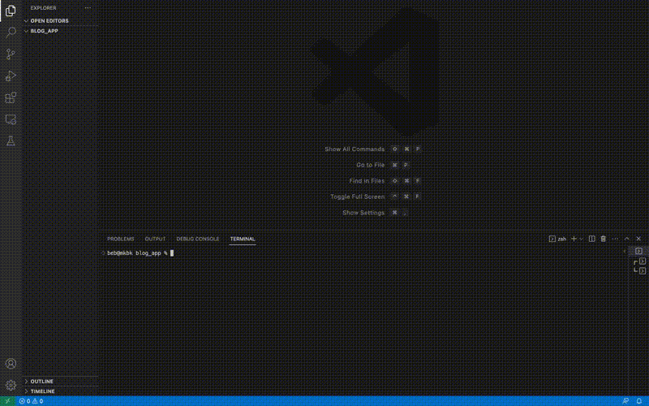The image size is (649, 406).
Task: Open the Search view icon
Action: point(11,32)
